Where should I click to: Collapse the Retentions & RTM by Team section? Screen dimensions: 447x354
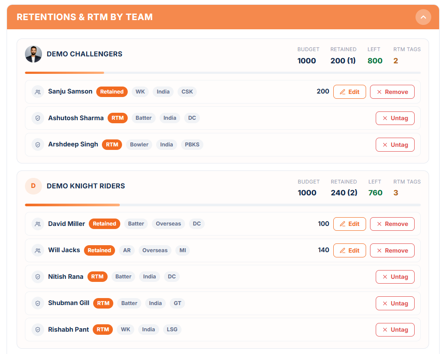click(x=423, y=17)
